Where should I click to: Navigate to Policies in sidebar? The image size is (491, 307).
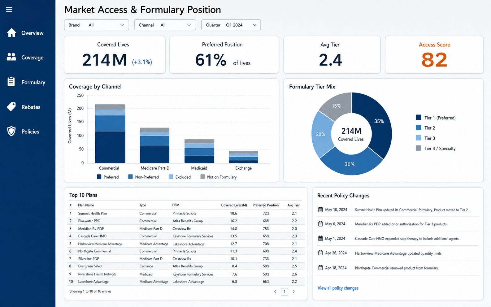coord(30,132)
